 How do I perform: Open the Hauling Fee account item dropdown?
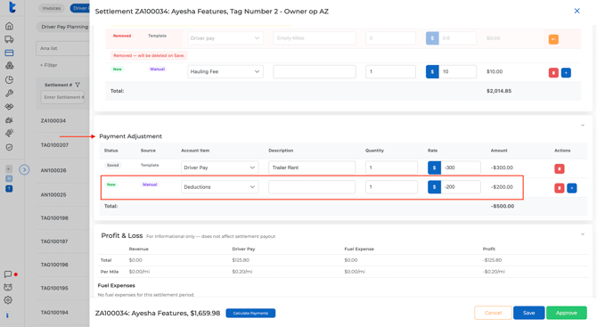(225, 71)
